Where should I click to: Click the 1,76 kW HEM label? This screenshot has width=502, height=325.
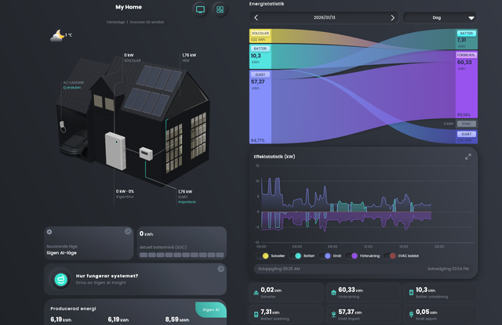pyautogui.click(x=189, y=57)
